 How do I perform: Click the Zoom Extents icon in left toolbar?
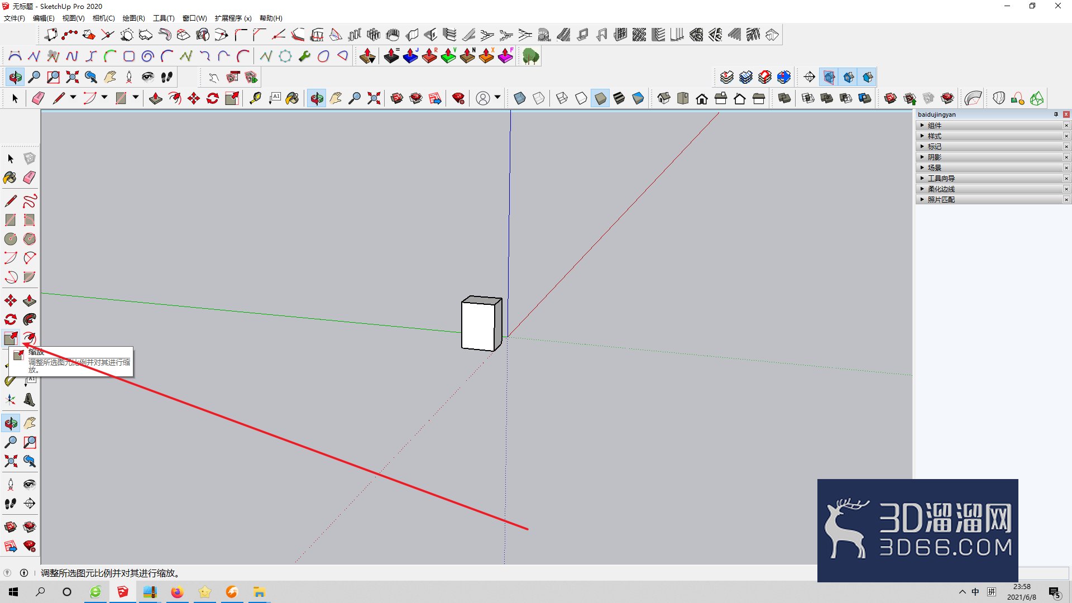click(10, 461)
